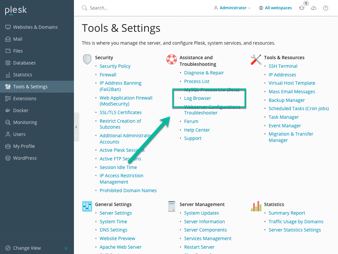Viewport: 338px width, 254px height.
Task: Click the Plesk logo
Action: point(16,10)
